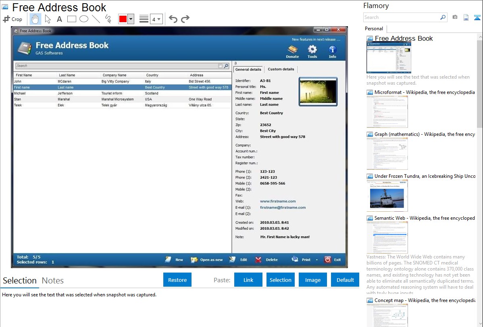Open the Graph (mathematics) snapshot thumbnail

pyautogui.click(x=387, y=154)
